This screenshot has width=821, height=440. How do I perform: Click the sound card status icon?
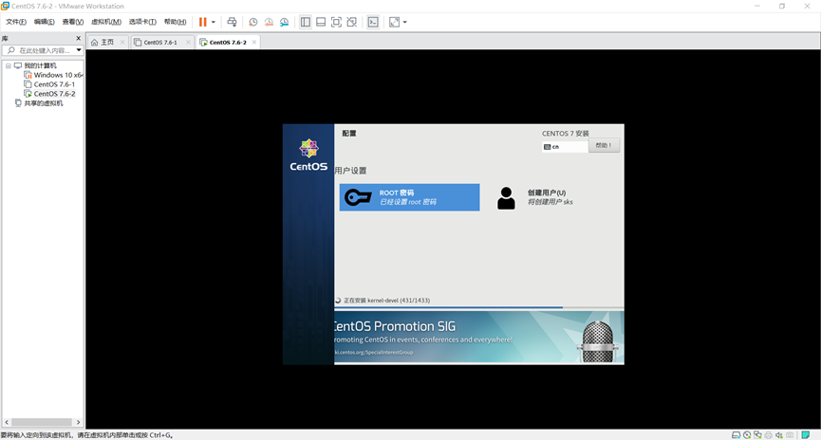[x=779, y=434]
